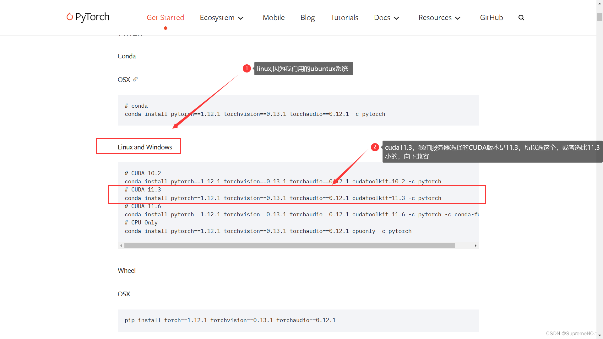
Task: Go to the Blog page
Action: click(x=307, y=18)
